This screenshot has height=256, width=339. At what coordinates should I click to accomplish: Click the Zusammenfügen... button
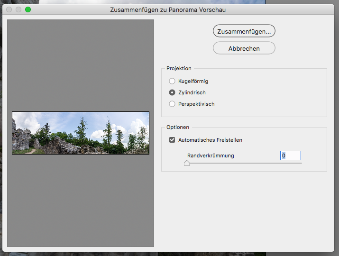click(x=244, y=31)
